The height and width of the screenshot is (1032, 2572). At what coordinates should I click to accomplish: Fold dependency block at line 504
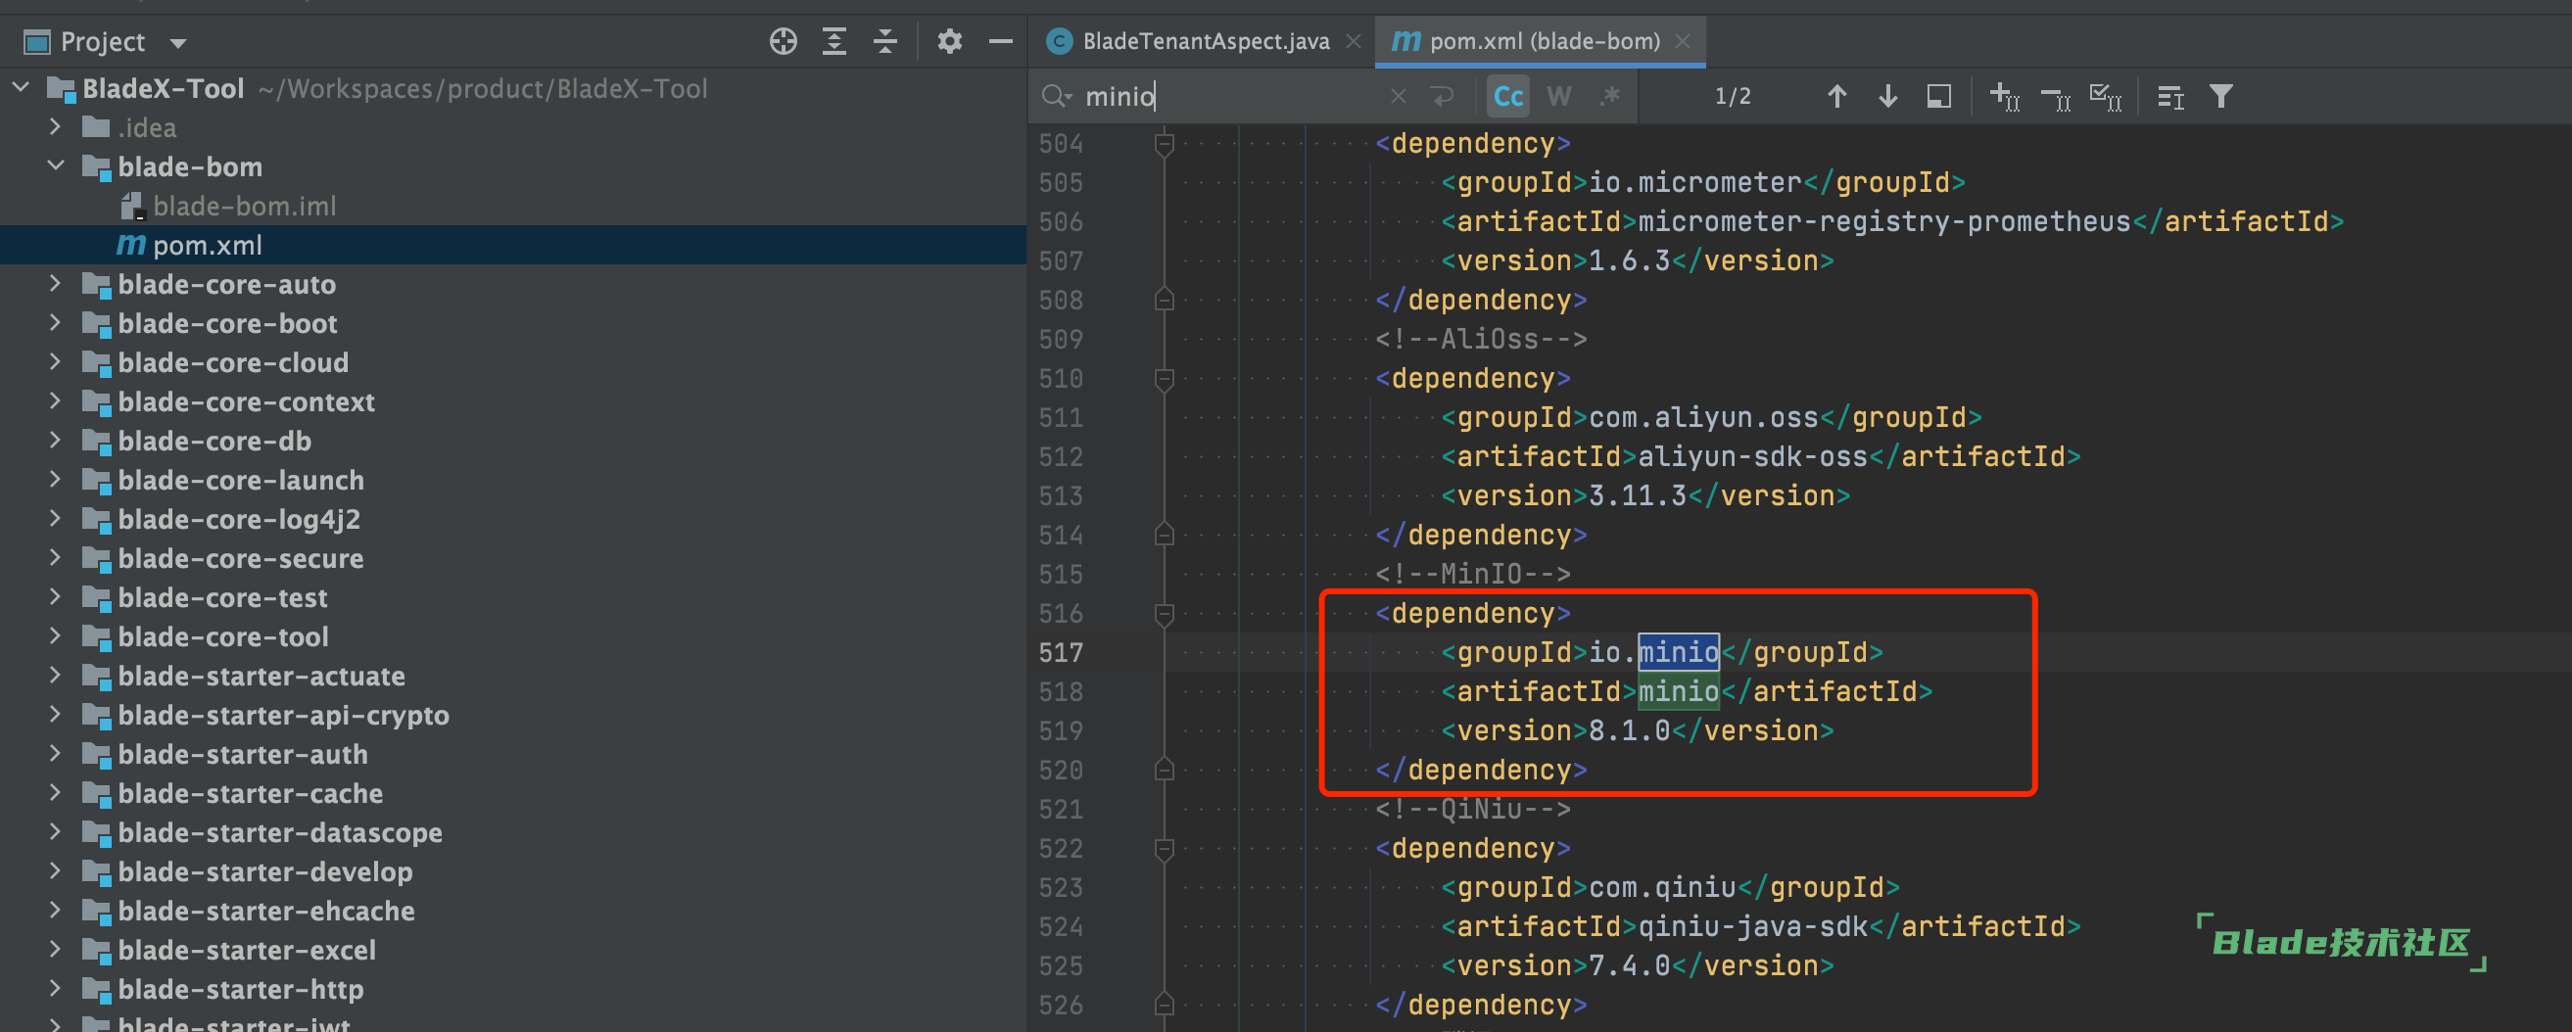coord(1164,144)
